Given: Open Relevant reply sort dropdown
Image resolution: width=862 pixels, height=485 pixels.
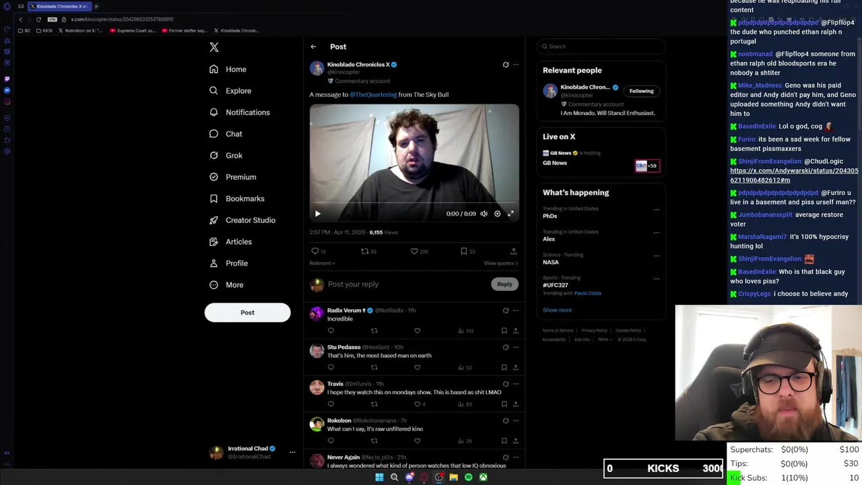Looking at the screenshot, I should tap(322, 263).
